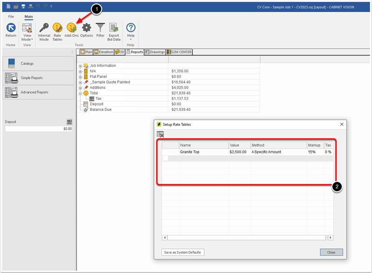Screen dimensions: 372x273
Task: Expand the N/A tree node
Action: coord(80,71)
